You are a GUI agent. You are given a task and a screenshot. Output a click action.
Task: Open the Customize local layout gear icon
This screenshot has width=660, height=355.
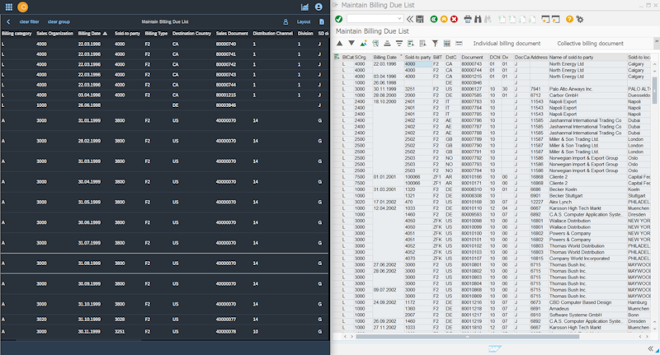coord(580,19)
